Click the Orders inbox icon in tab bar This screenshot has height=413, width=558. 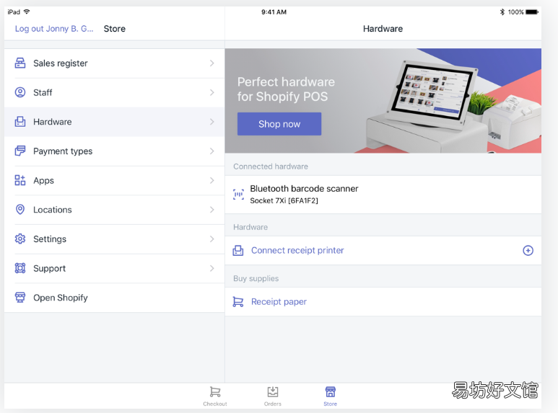pyautogui.click(x=273, y=392)
